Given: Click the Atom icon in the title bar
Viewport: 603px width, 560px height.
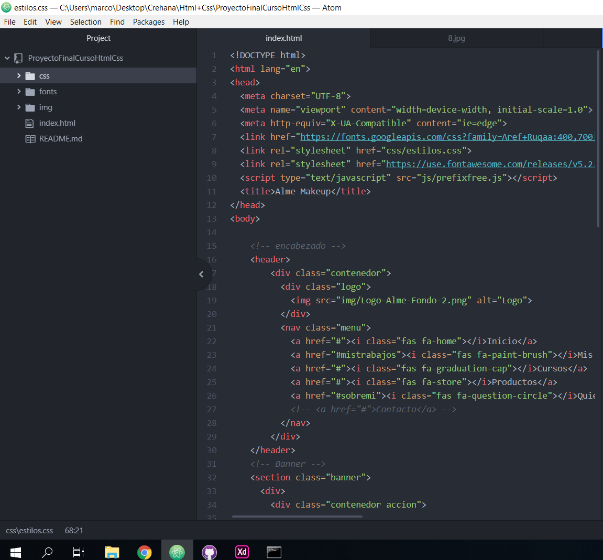Looking at the screenshot, I should 6,7.
